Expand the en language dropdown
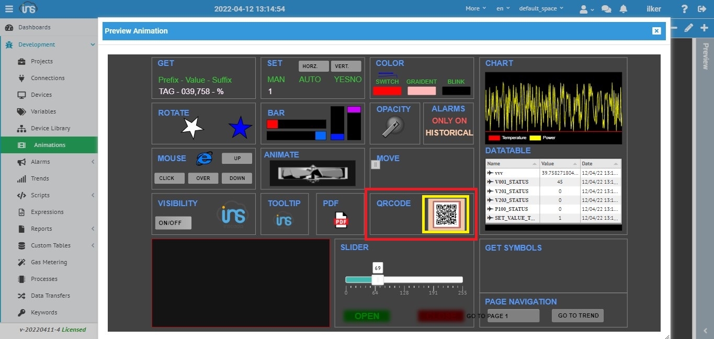714x339 pixels. [502, 8]
